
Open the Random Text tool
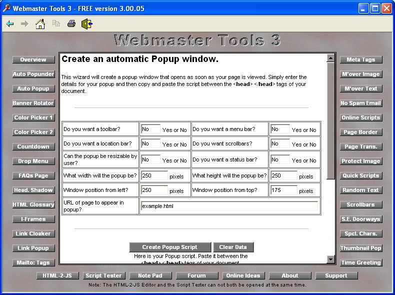point(361,190)
